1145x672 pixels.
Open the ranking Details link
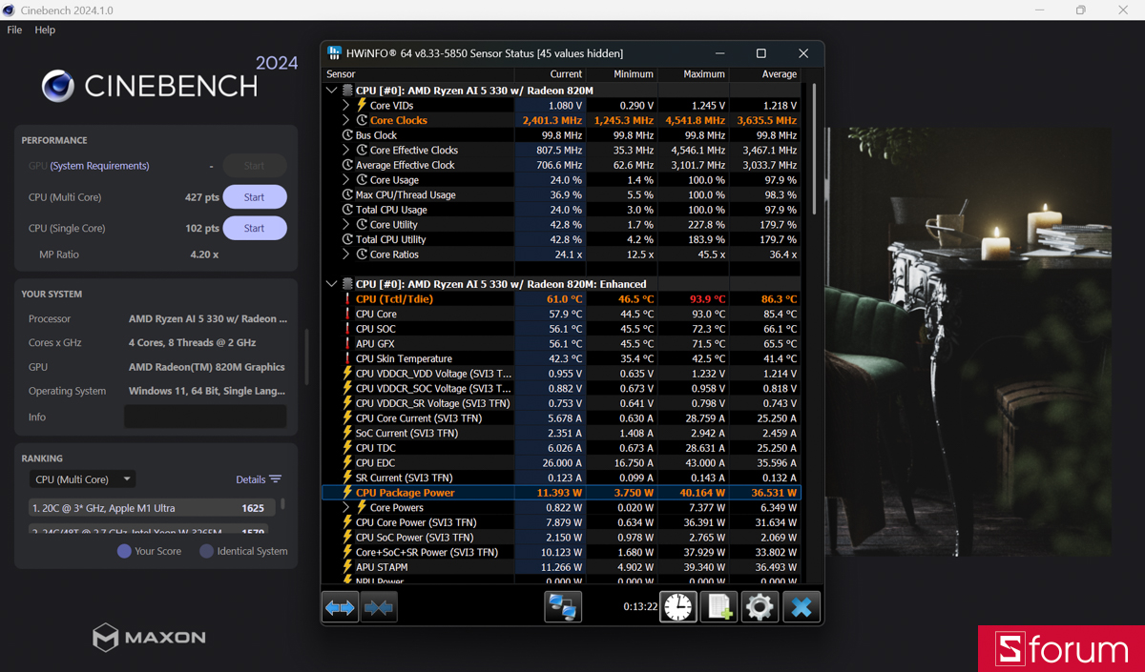[251, 479]
